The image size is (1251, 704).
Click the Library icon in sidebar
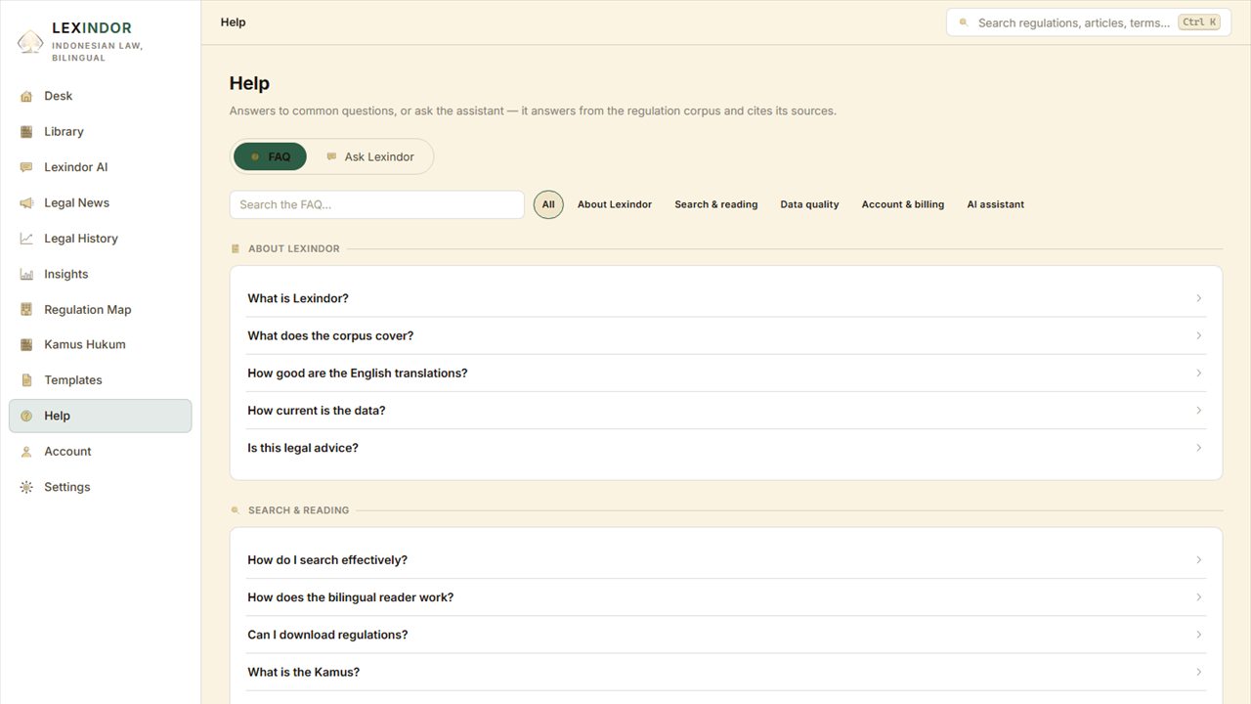pos(26,132)
